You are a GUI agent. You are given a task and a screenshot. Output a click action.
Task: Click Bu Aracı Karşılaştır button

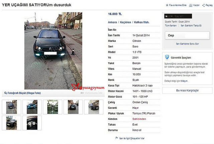click(187, 90)
